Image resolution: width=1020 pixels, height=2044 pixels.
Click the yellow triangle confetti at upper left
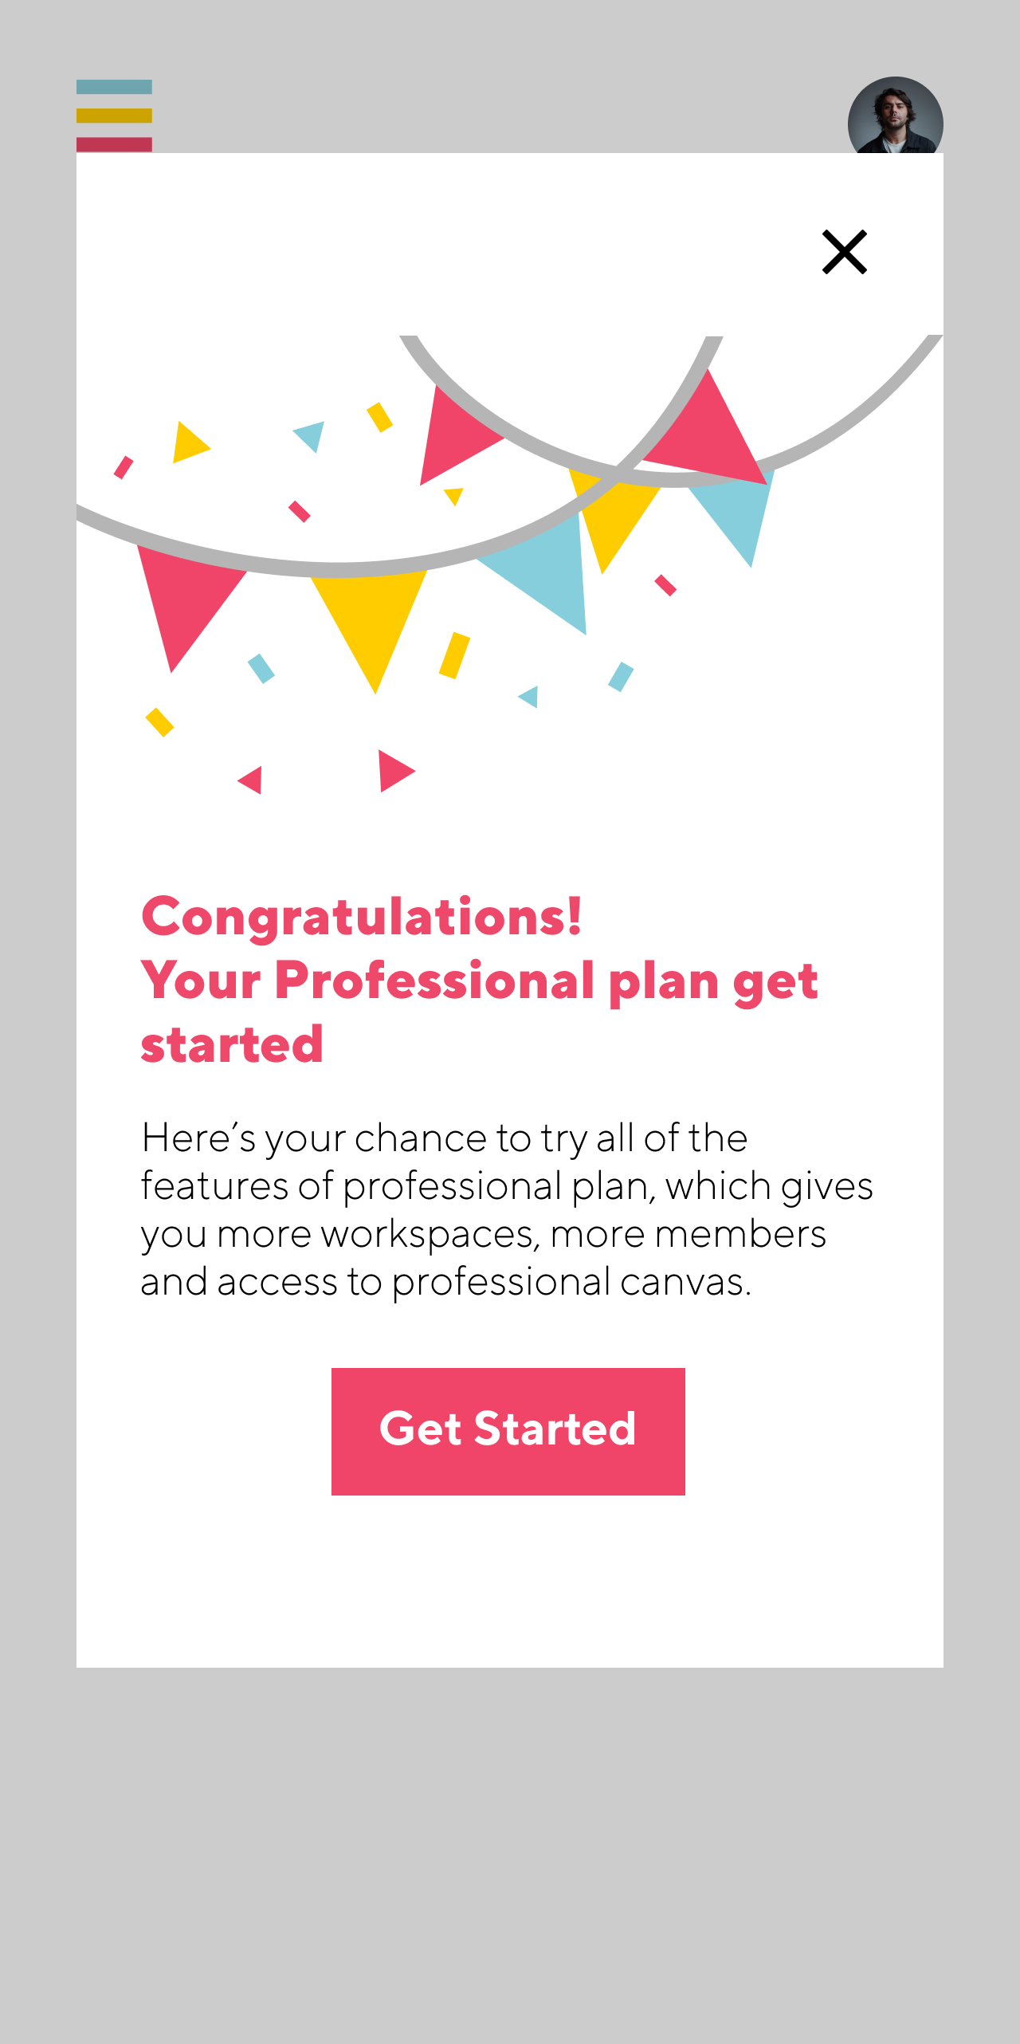click(189, 442)
